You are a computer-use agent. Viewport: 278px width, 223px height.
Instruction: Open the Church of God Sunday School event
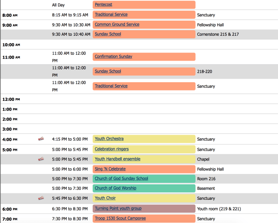[x=121, y=179]
